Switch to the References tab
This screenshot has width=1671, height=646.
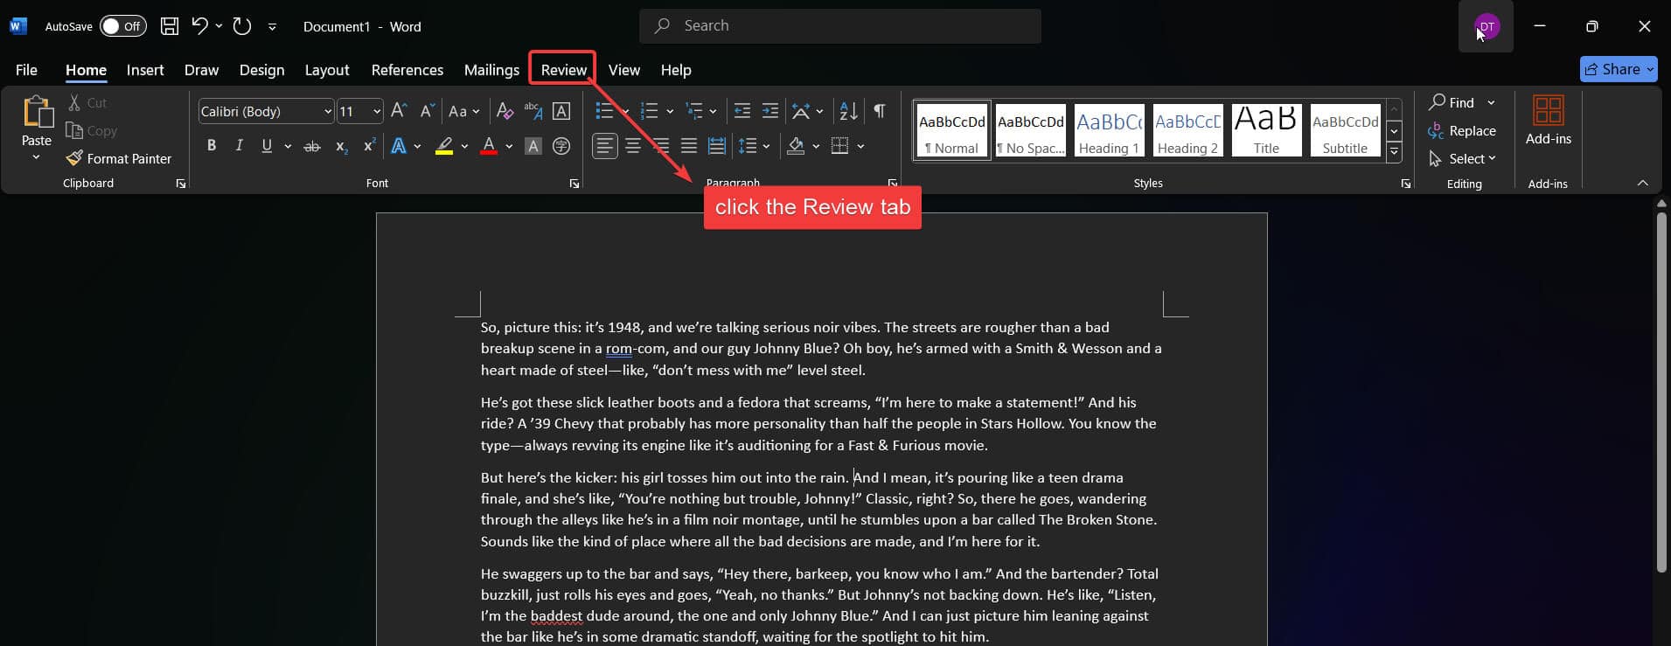tap(407, 70)
